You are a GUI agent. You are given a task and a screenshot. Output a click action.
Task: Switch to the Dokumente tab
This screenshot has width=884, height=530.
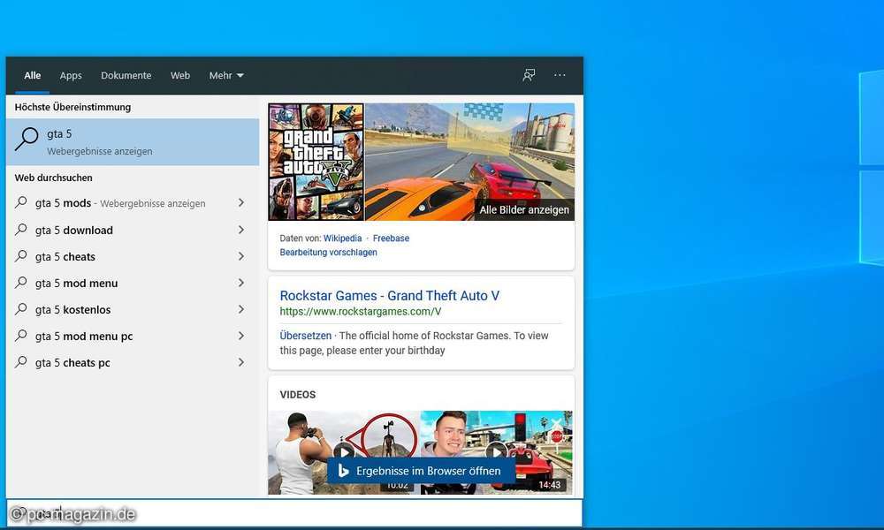click(x=126, y=75)
